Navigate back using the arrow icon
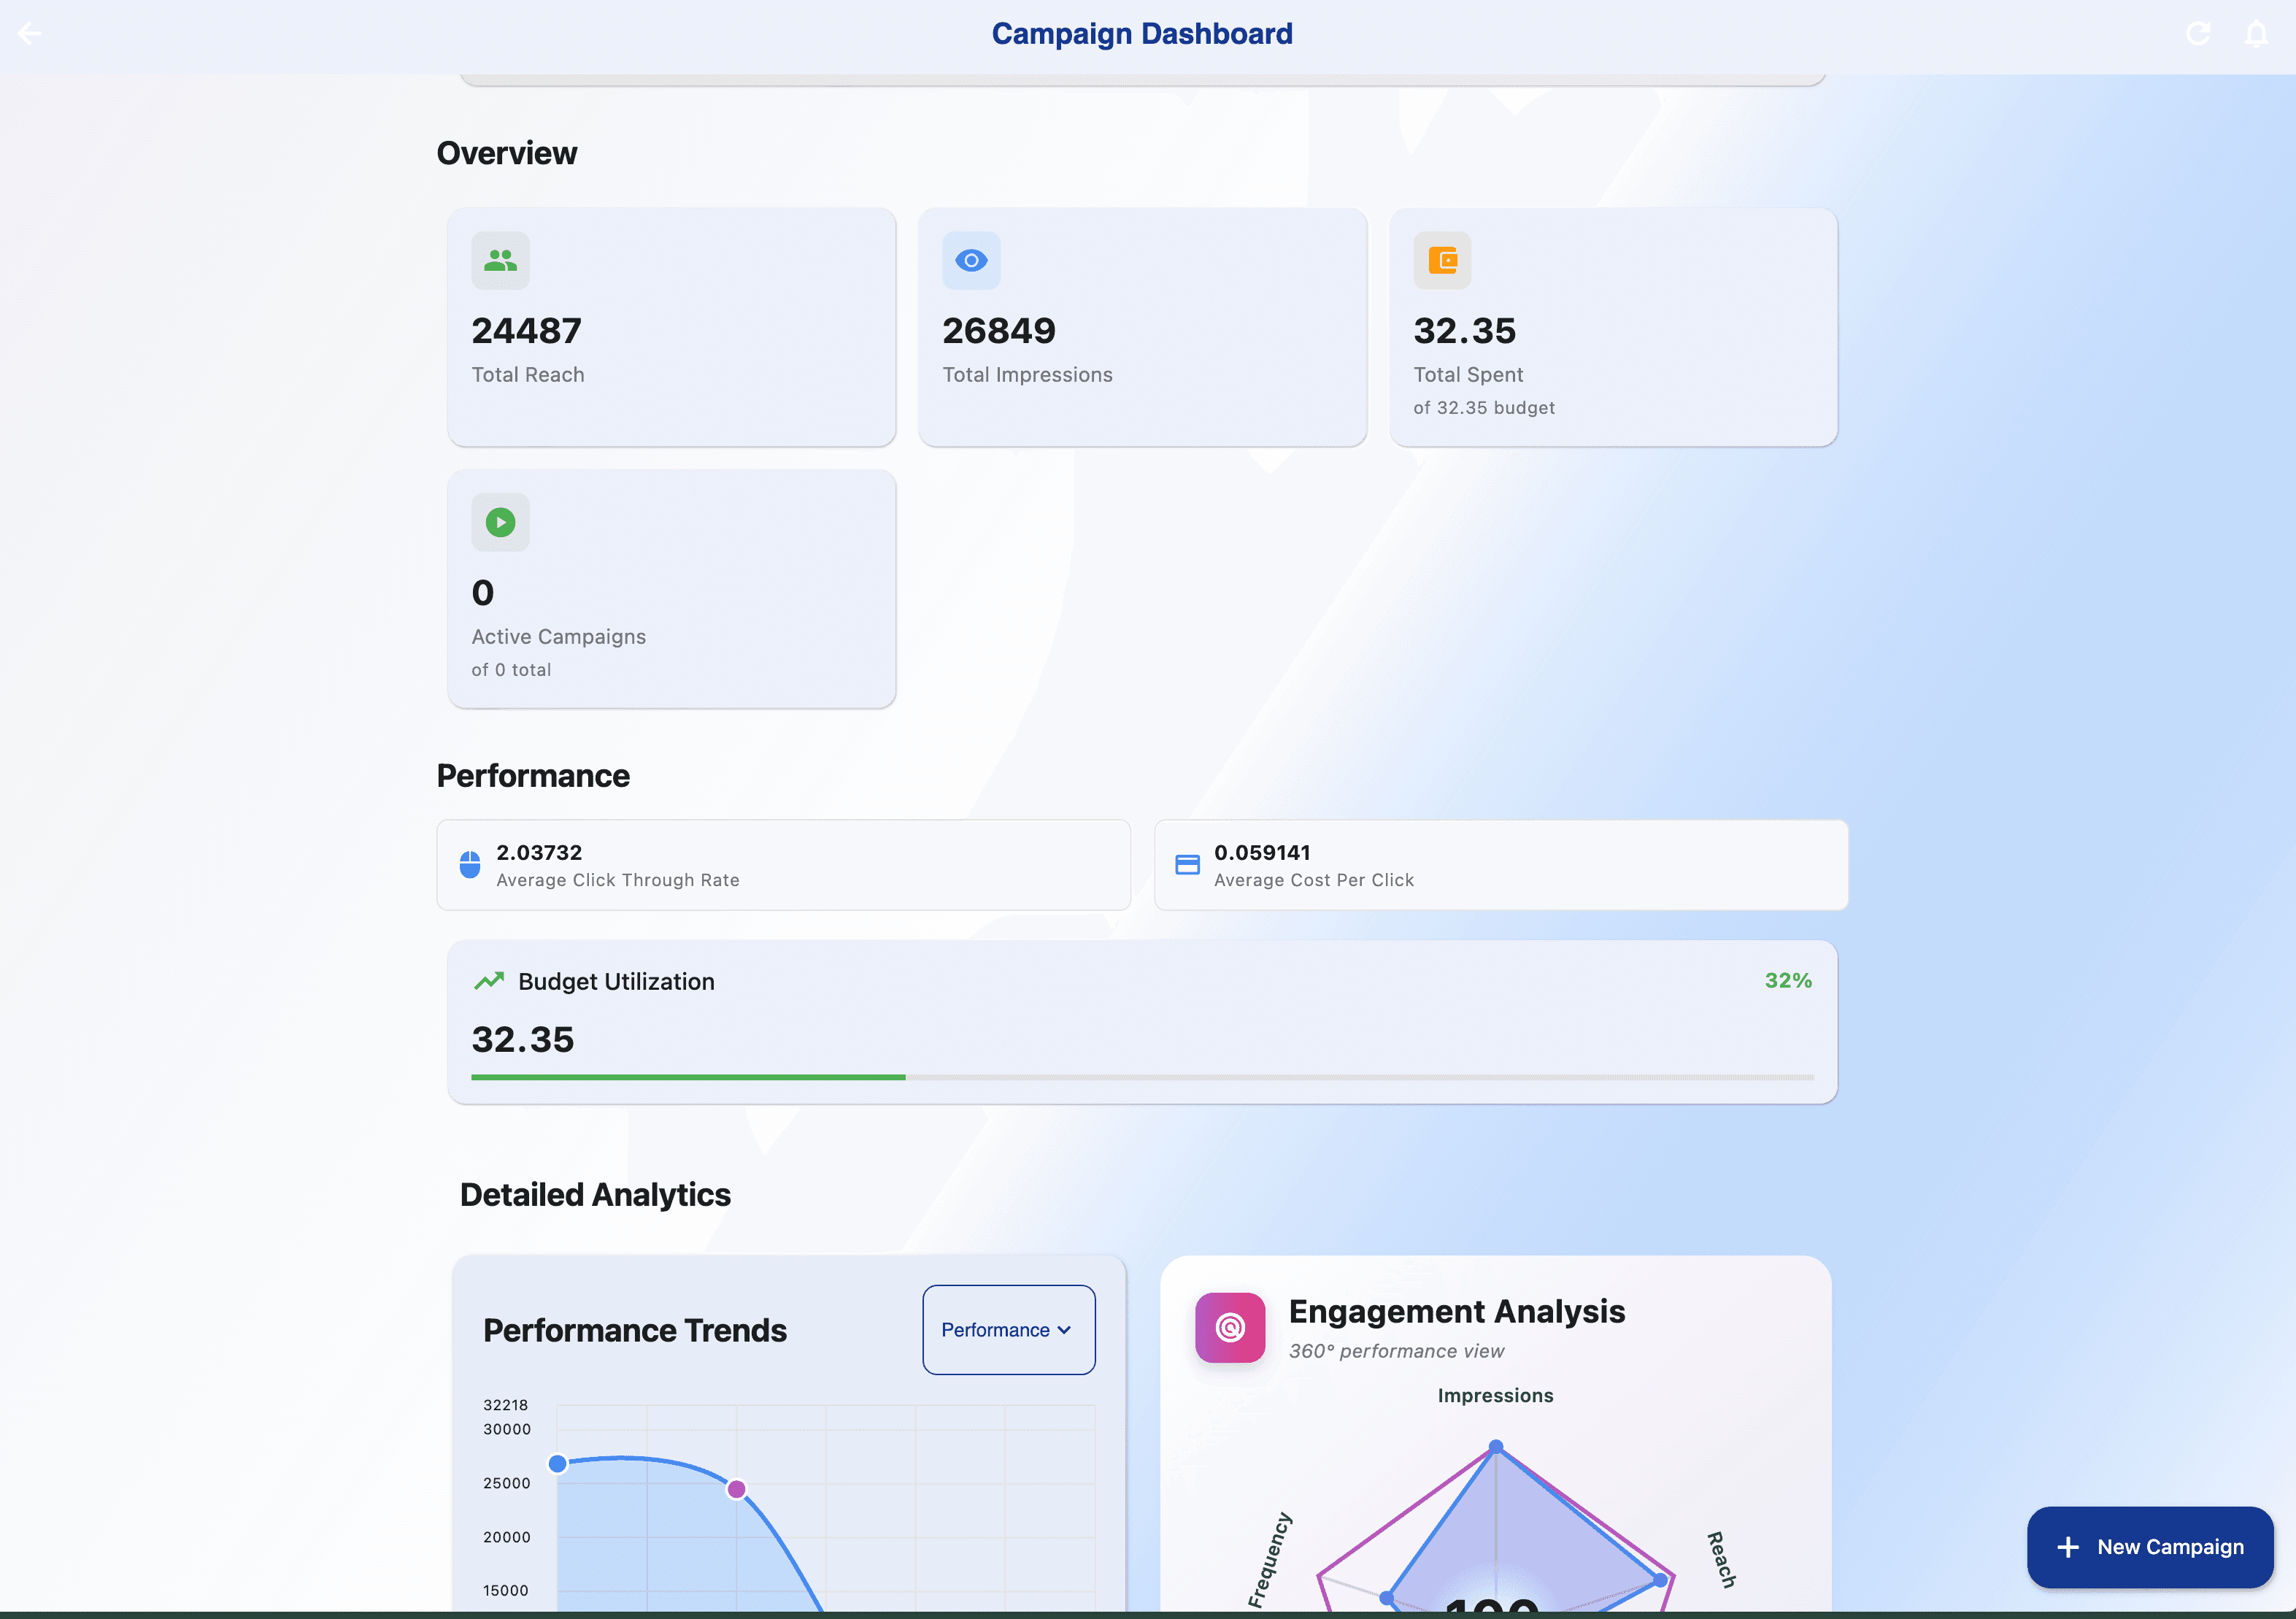The image size is (2296, 1619). pyautogui.click(x=30, y=33)
